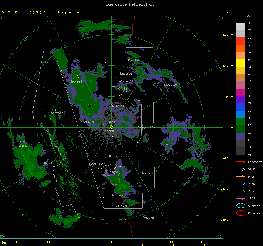This screenshot has width=263, height=246.
Task: Select the orange 57DM arrow legend icon
Action: pyautogui.click(x=241, y=176)
